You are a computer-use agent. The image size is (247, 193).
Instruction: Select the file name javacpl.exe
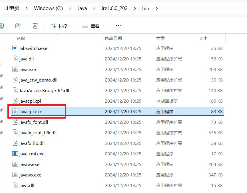tap(31, 111)
